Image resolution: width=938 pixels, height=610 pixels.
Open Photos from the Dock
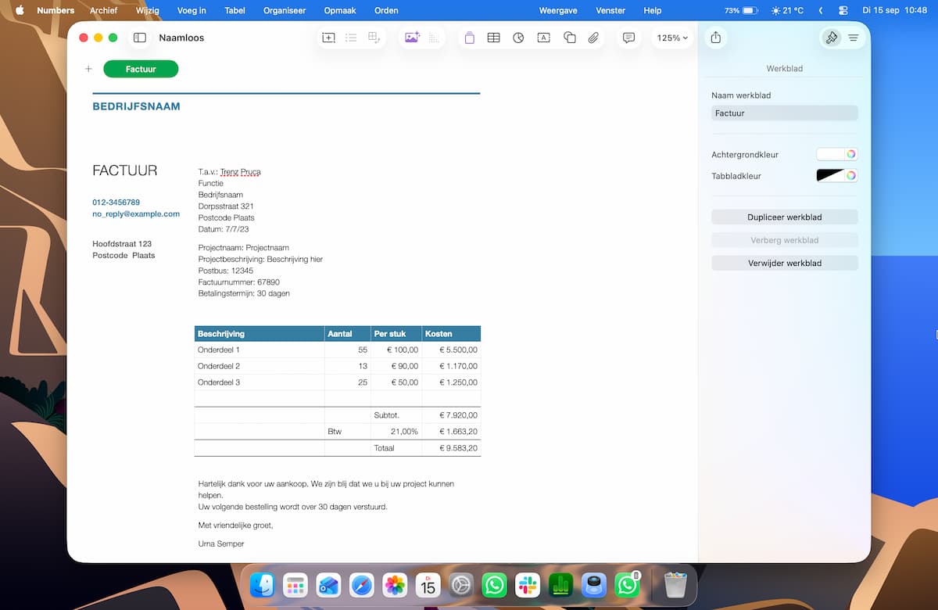pos(395,585)
